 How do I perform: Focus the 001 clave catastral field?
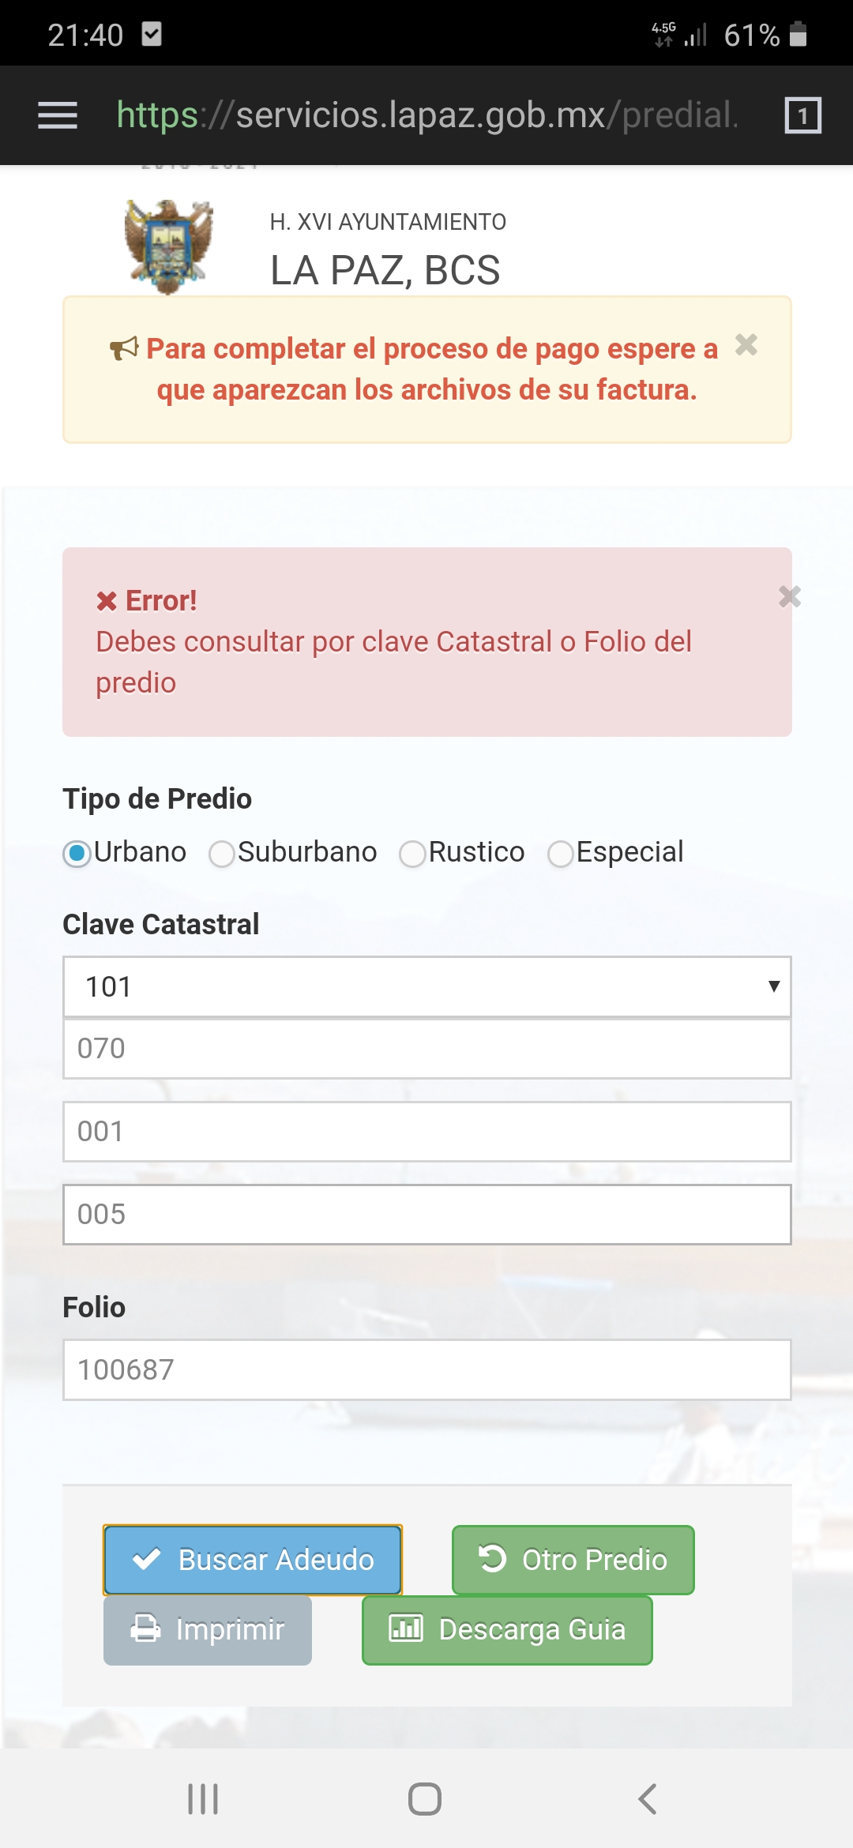(426, 1132)
